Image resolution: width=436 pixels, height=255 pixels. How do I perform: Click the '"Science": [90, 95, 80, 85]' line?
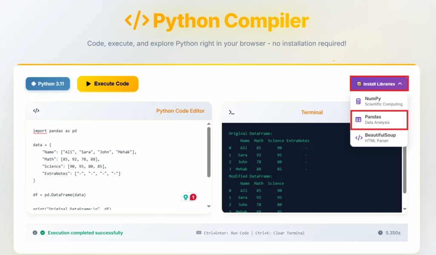pyautogui.click(x=74, y=166)
